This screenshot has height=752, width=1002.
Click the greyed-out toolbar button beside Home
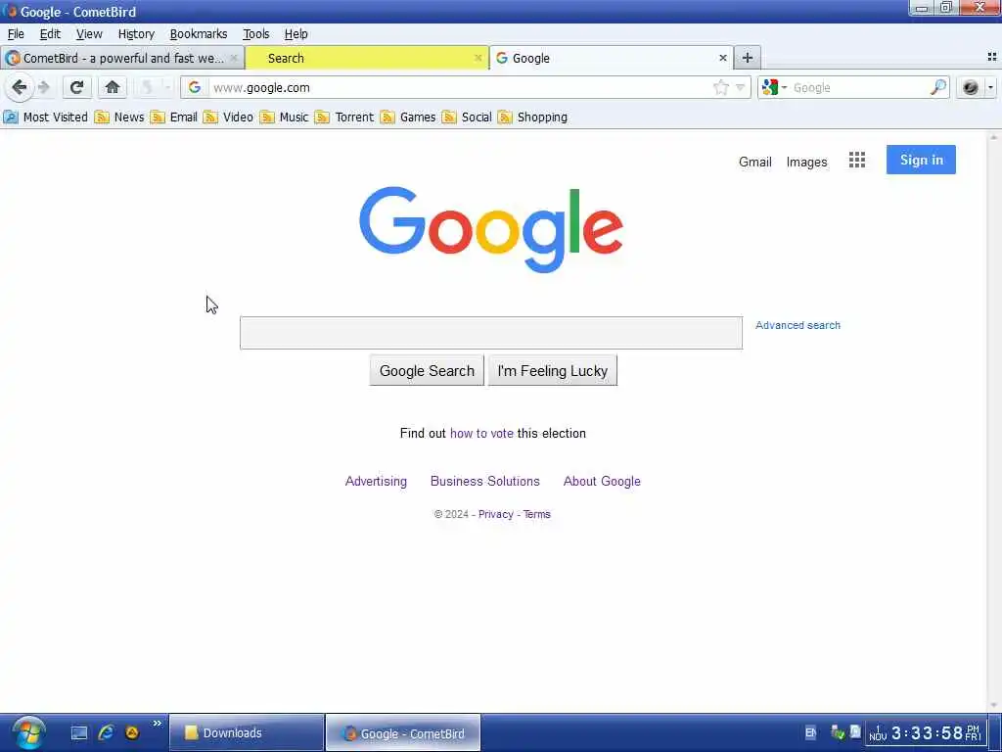pyautogui.click(x=147, y=87)
